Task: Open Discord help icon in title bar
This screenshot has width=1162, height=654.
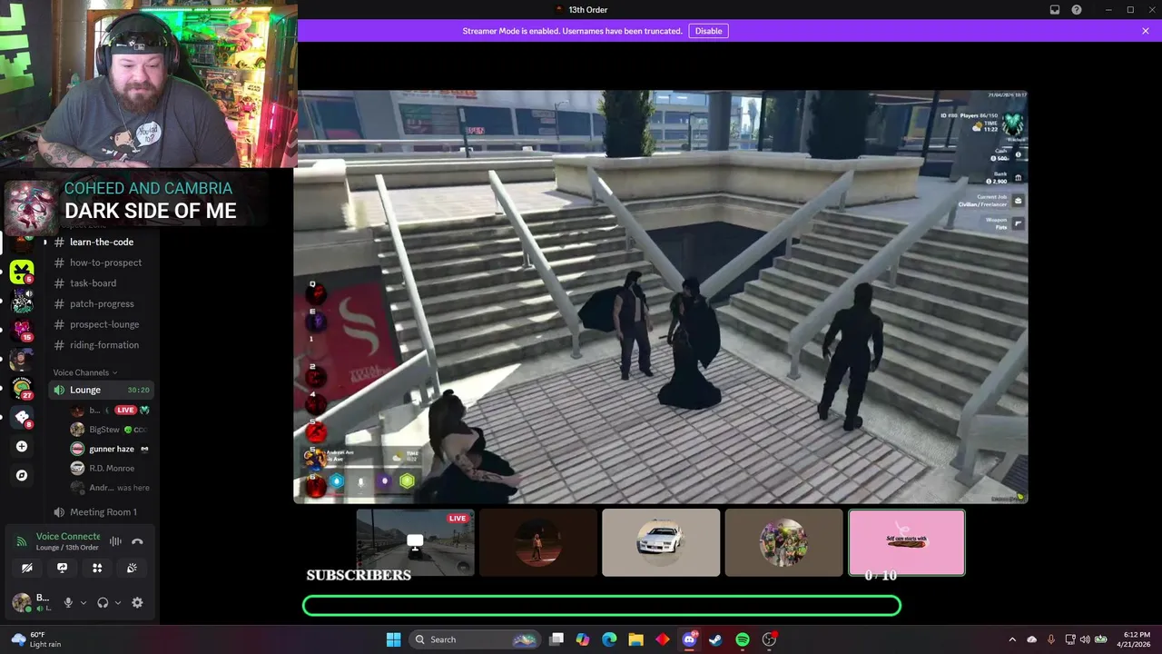Action: (x=1077, y=10)
